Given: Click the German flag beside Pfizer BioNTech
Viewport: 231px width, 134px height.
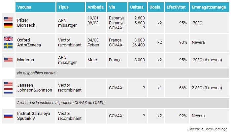Looking at the screenshot, I should tap(8, 25).
